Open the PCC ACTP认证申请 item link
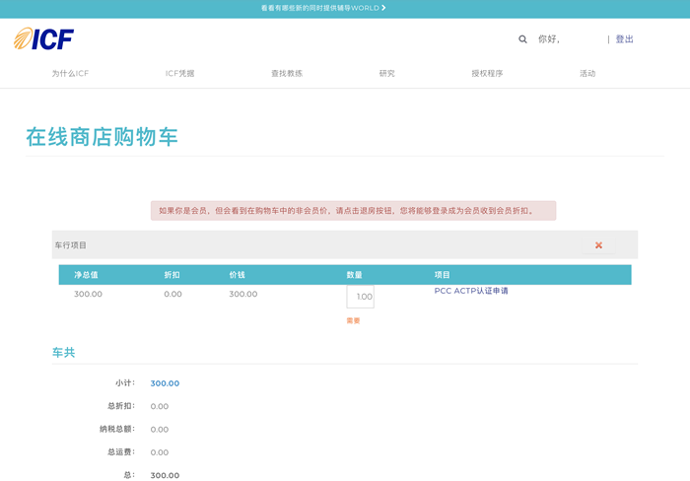 tap(471, 291)
